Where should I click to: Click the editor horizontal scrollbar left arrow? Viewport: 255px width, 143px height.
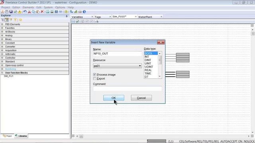(77, 136)
